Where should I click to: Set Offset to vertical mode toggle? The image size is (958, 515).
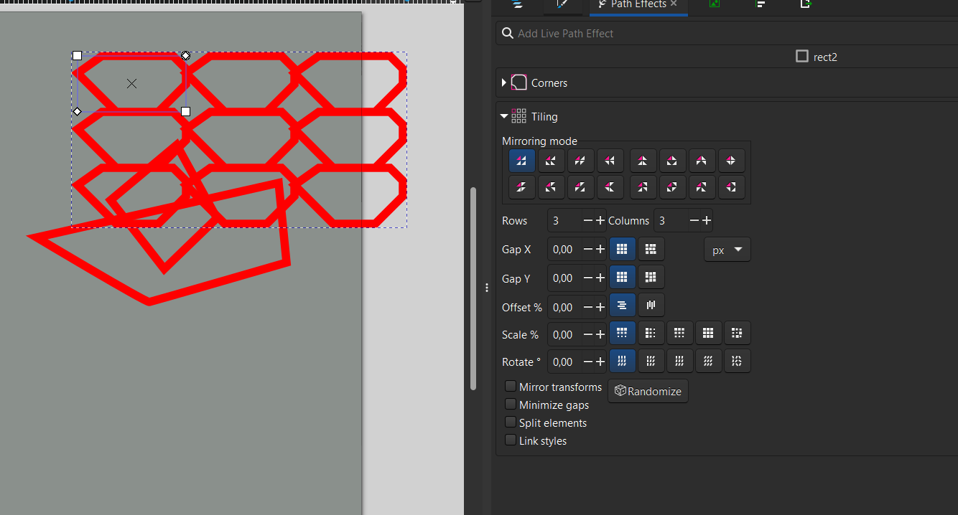click(651, 305)
